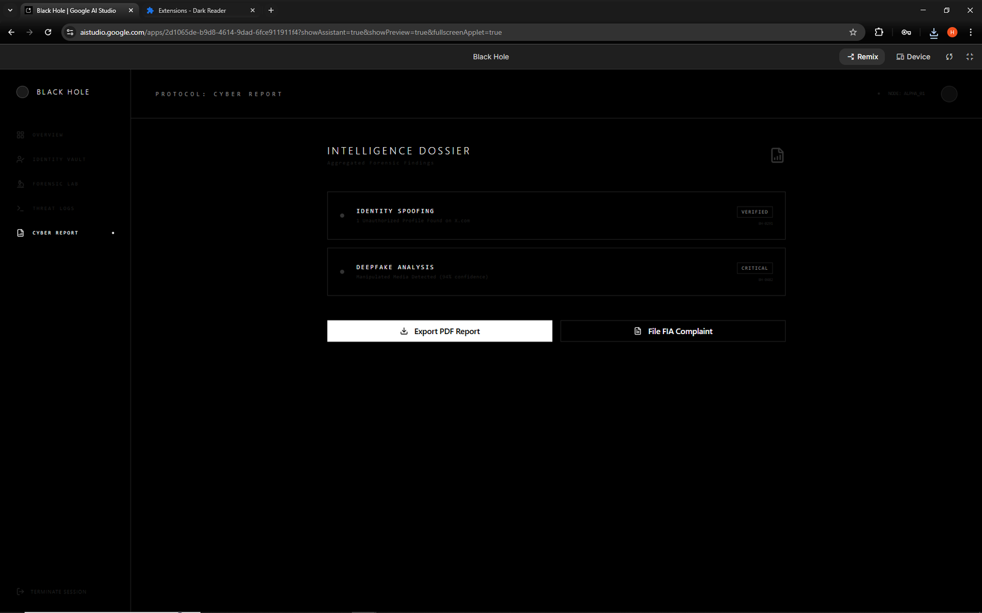Open the tab search dropdown arrow

[10, 10]
